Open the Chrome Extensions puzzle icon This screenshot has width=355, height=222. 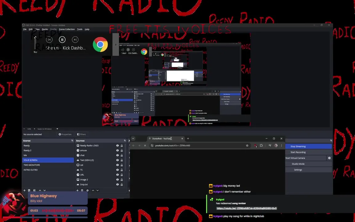click(x=261, y=146)
